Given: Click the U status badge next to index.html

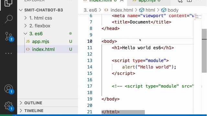Looking at the screenshot, I should click(71, 49).
